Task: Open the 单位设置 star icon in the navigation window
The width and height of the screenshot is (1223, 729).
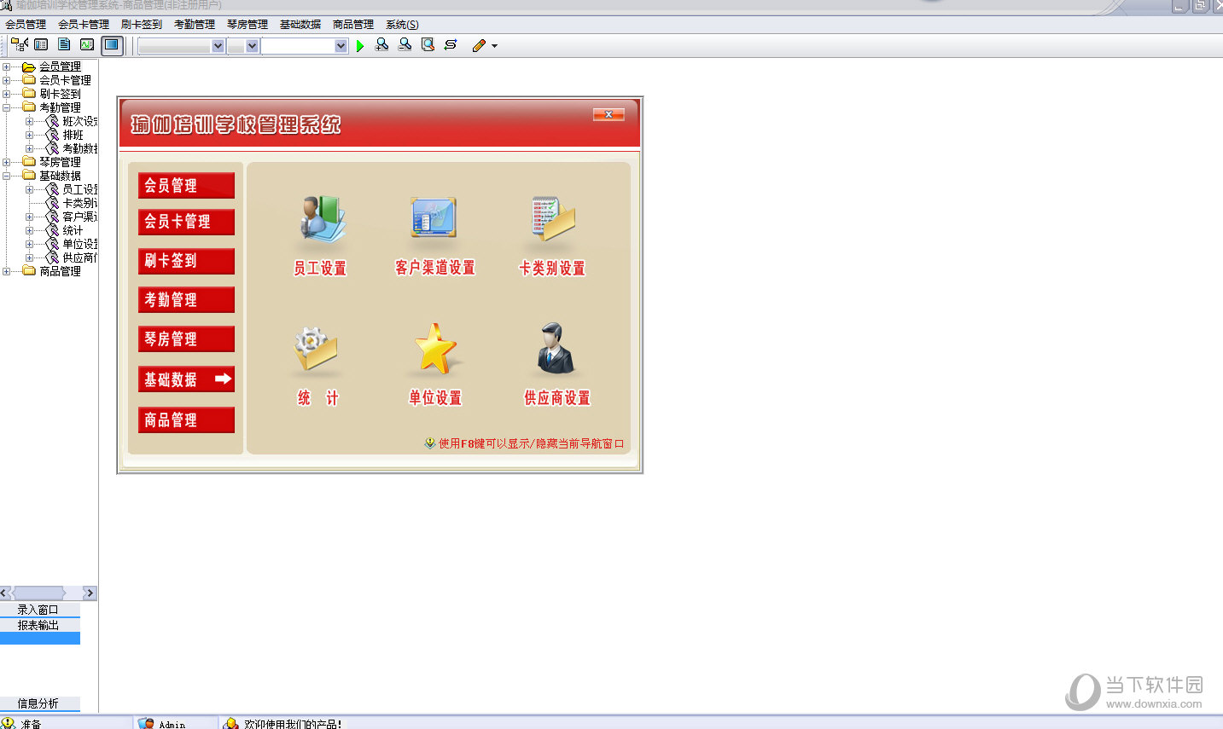Action: [436, 350]
